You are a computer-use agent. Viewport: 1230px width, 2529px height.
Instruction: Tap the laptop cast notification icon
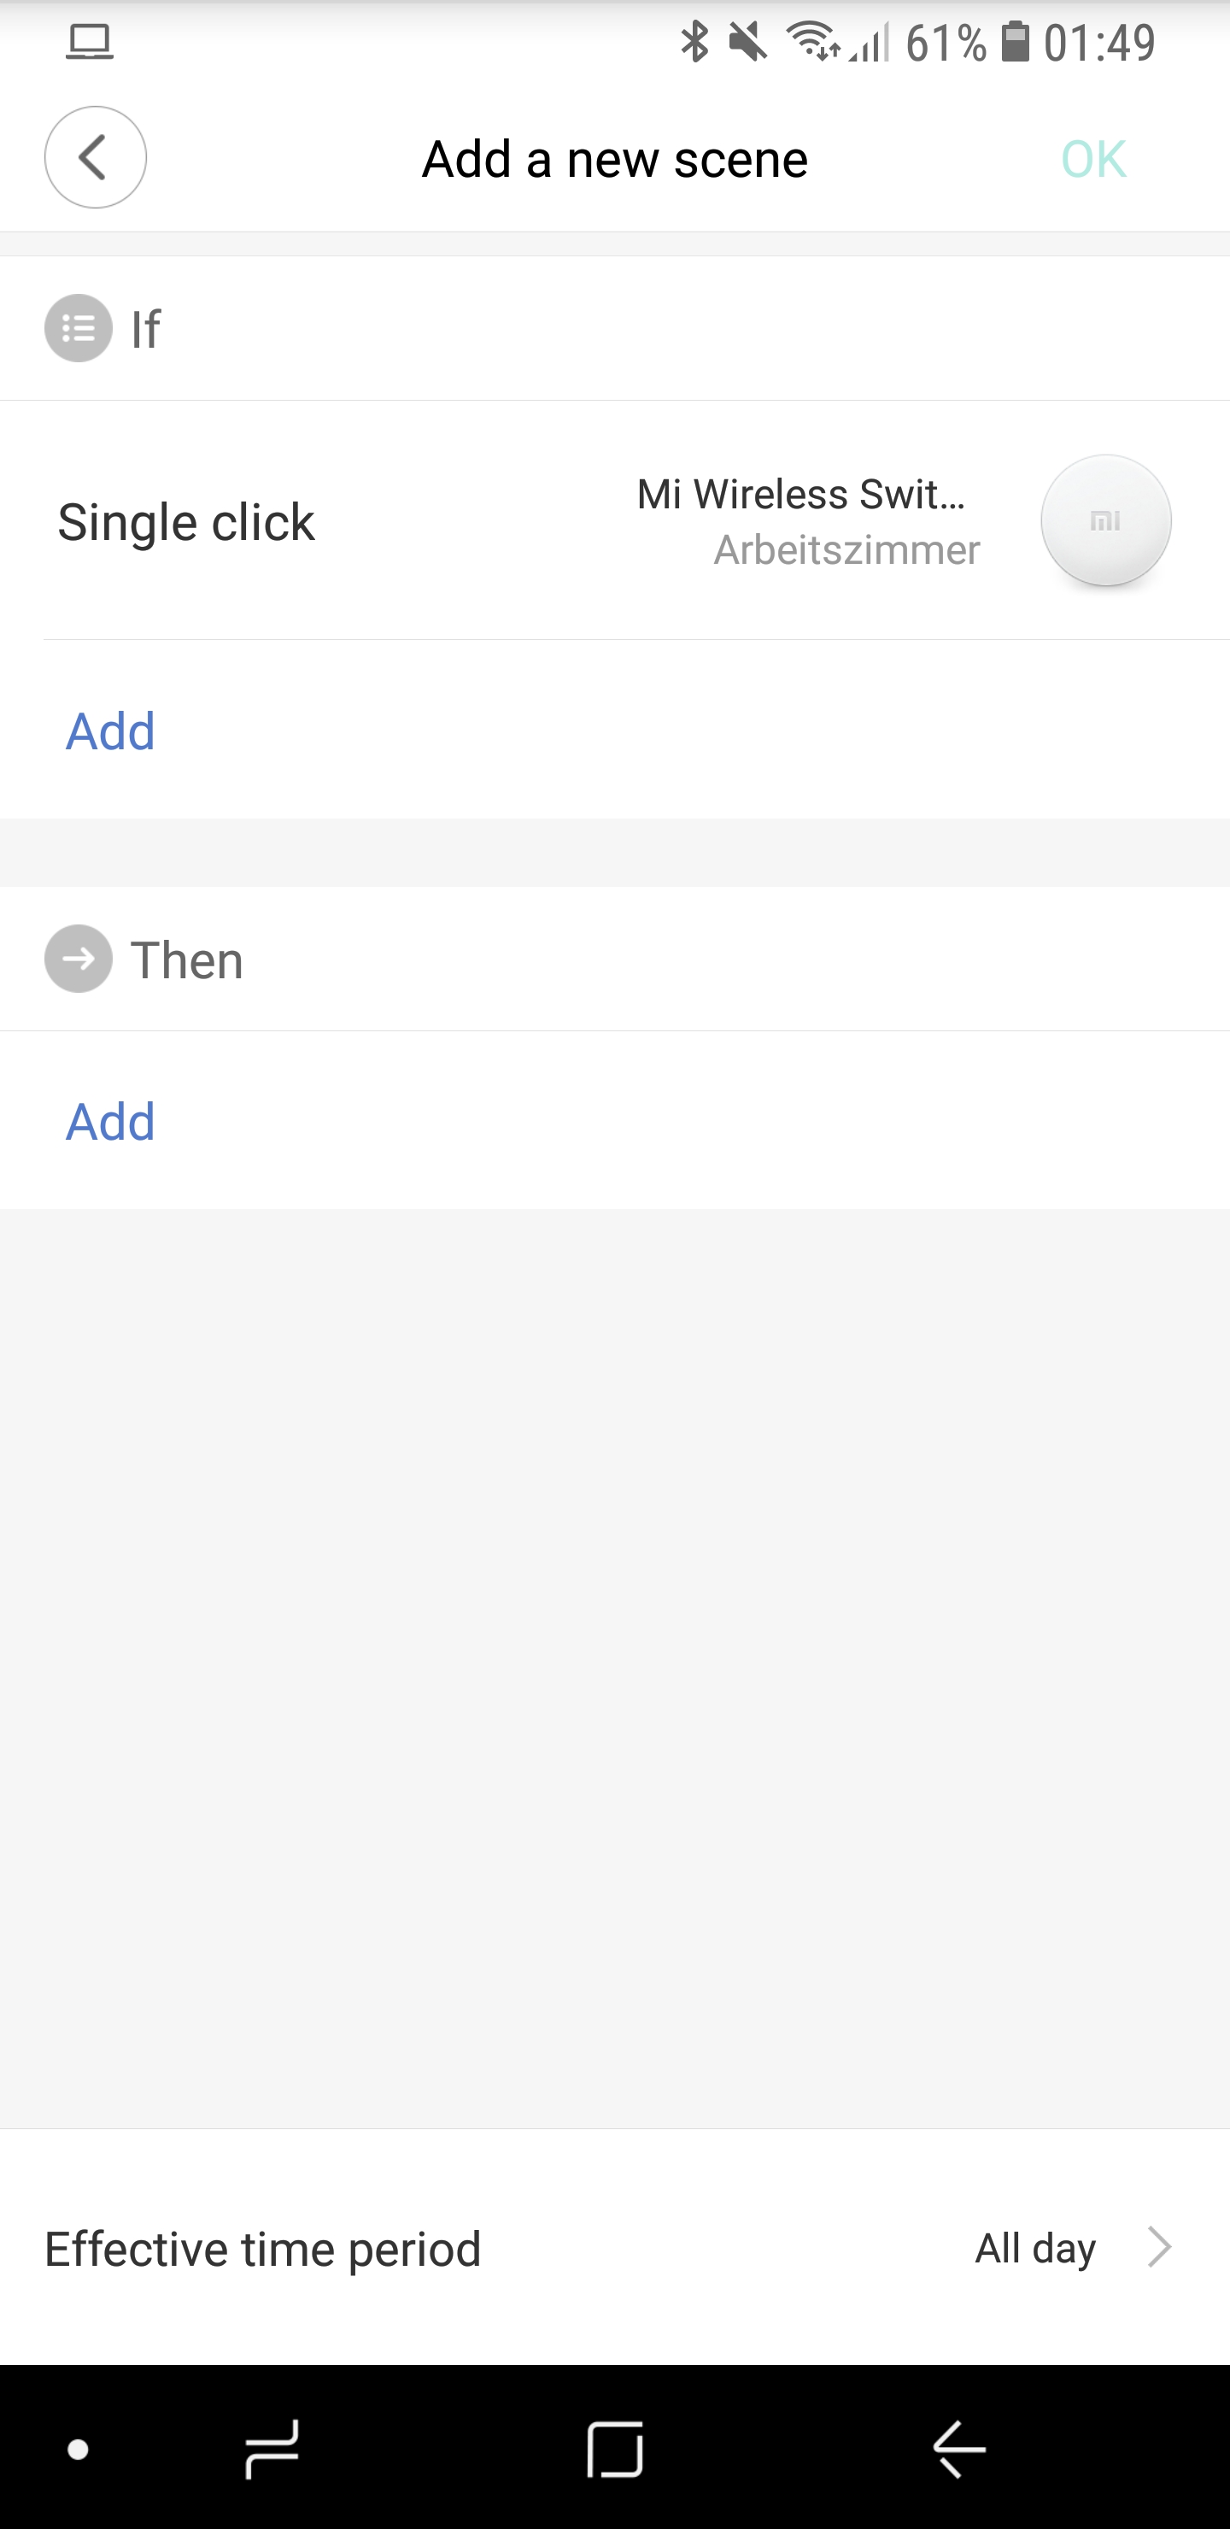(90, 42)
